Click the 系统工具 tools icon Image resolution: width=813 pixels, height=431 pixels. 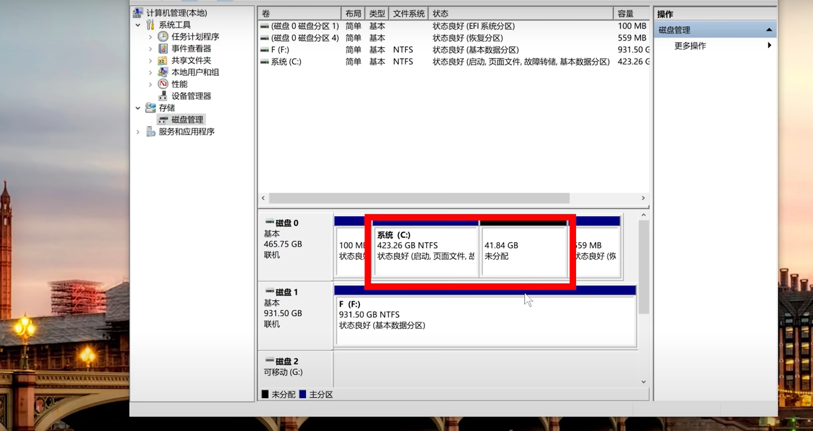tap(151, 25)
